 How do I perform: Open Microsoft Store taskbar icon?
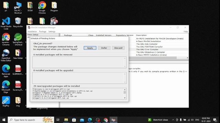point(74,120)
